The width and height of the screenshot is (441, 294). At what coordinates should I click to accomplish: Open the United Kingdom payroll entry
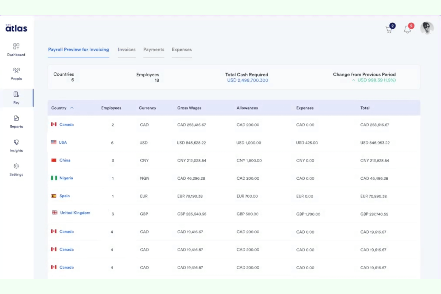click(x=75, y=213)
